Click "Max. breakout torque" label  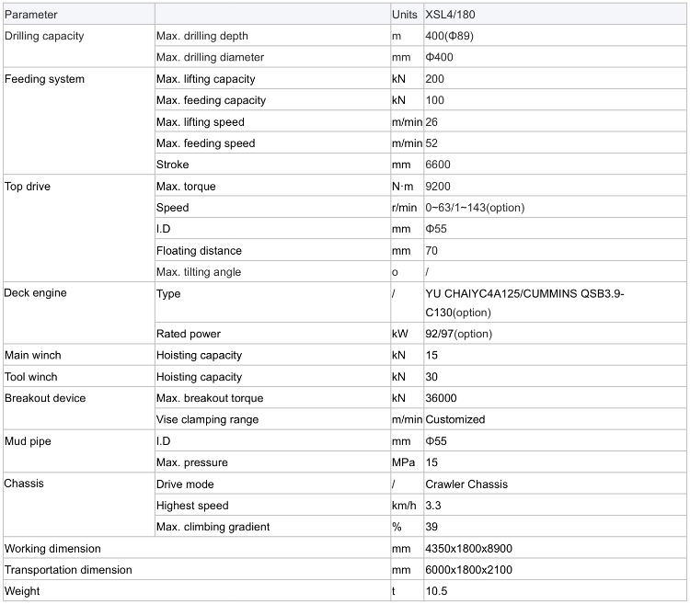click(x=210, y=398)
